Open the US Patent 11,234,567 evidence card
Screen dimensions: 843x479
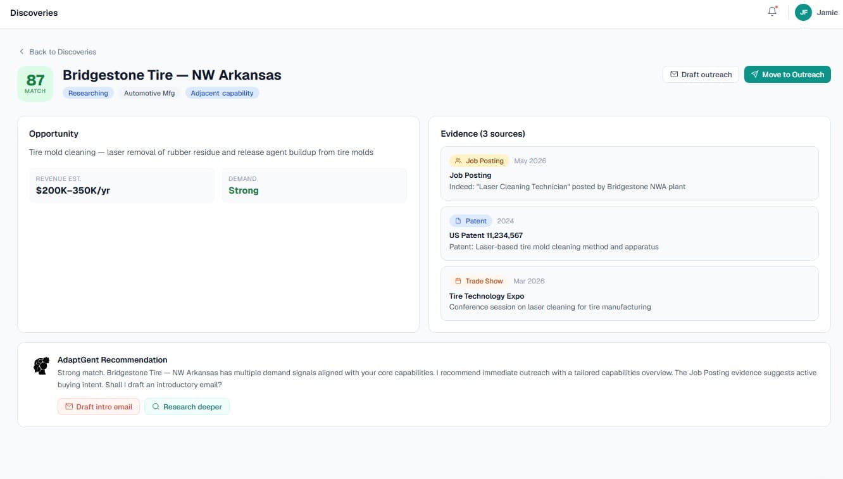point(629,234)
